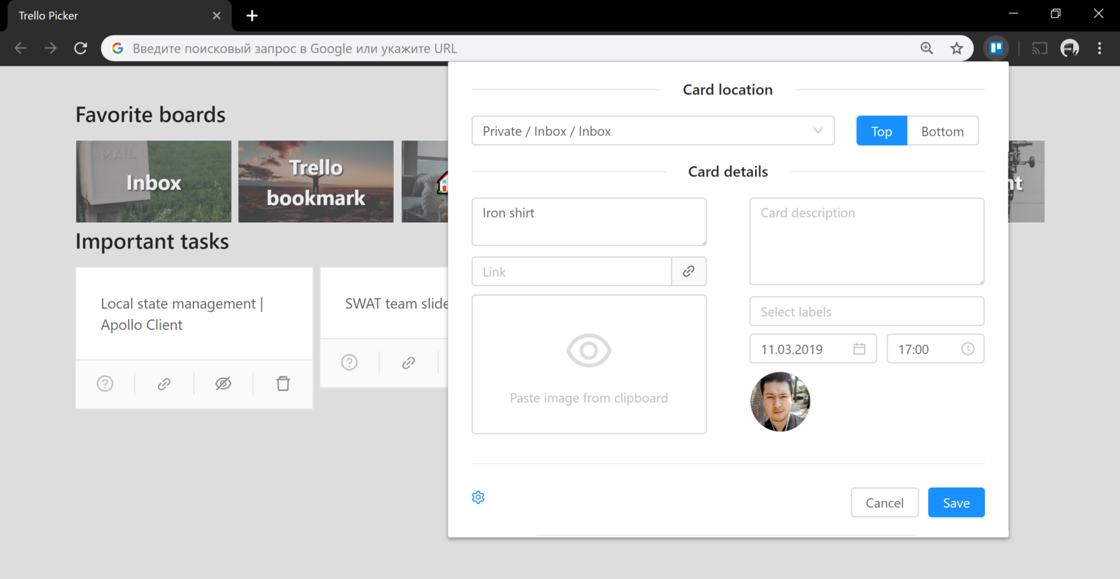Viewport: 1120px width, 579px height.
Task: Open the Select labels dropdown
Action: coord(866,311)
